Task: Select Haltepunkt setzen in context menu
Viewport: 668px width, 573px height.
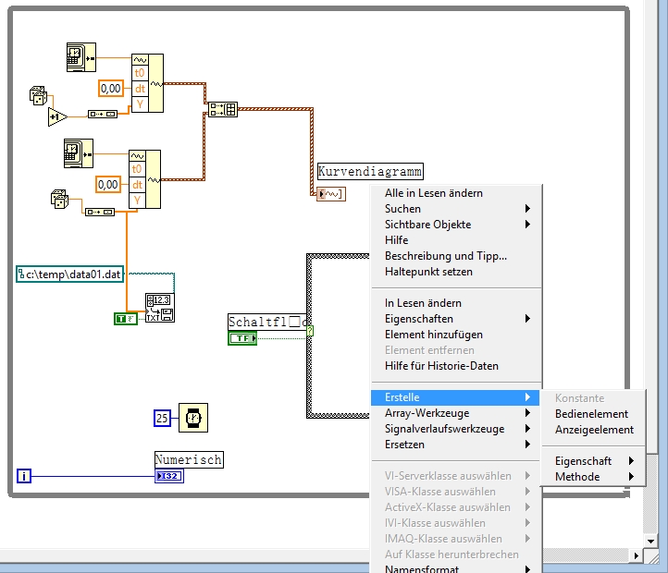Action: pos(428,272)
